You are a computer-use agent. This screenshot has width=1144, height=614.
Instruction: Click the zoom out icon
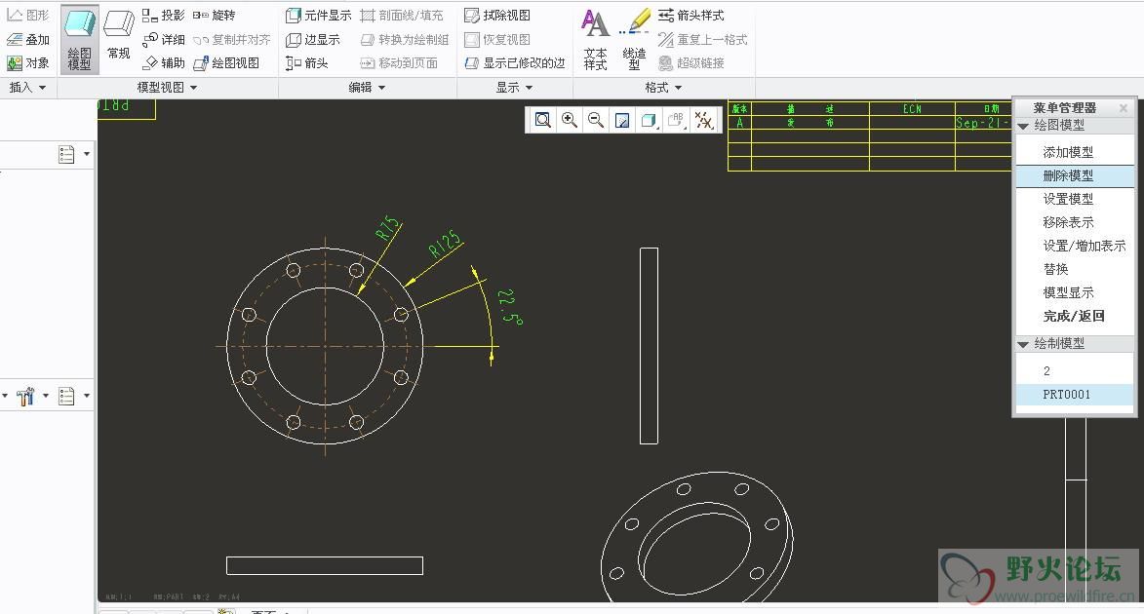pyautogui.click(x=596, y=120)
